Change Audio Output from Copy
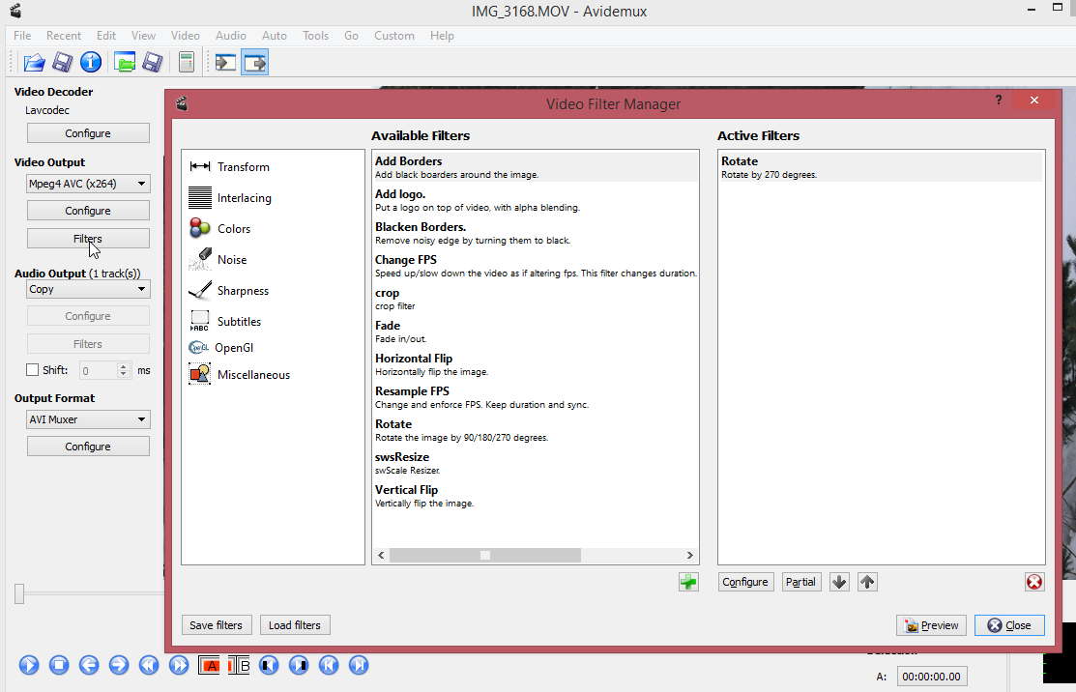Viewport: 1076px width, 692px height. (88, 288)
